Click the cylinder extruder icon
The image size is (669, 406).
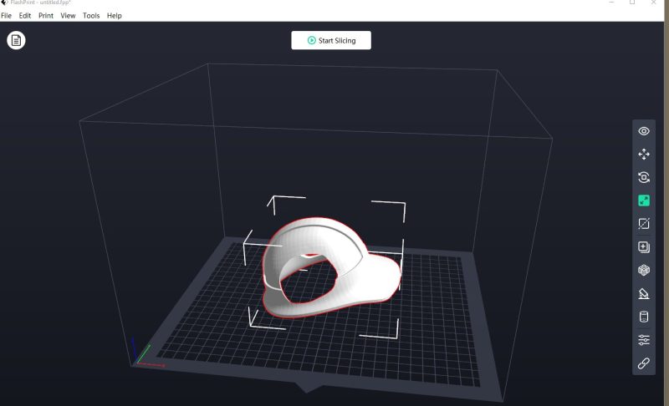(644, 317)
